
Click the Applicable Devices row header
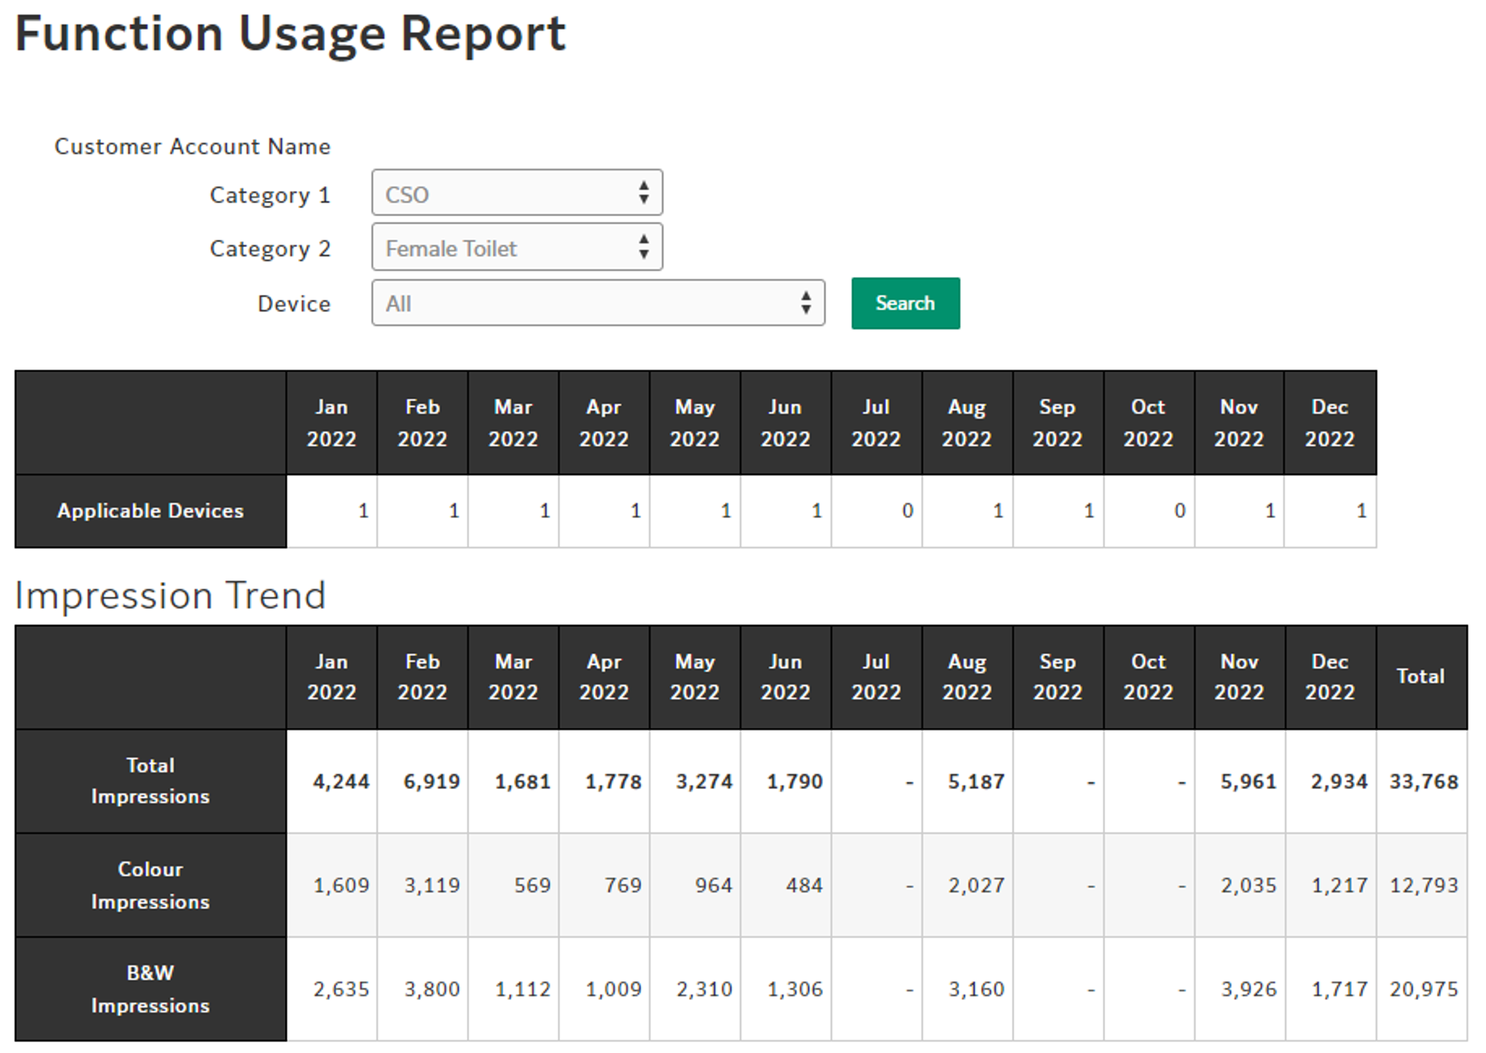tap(151, 511)
